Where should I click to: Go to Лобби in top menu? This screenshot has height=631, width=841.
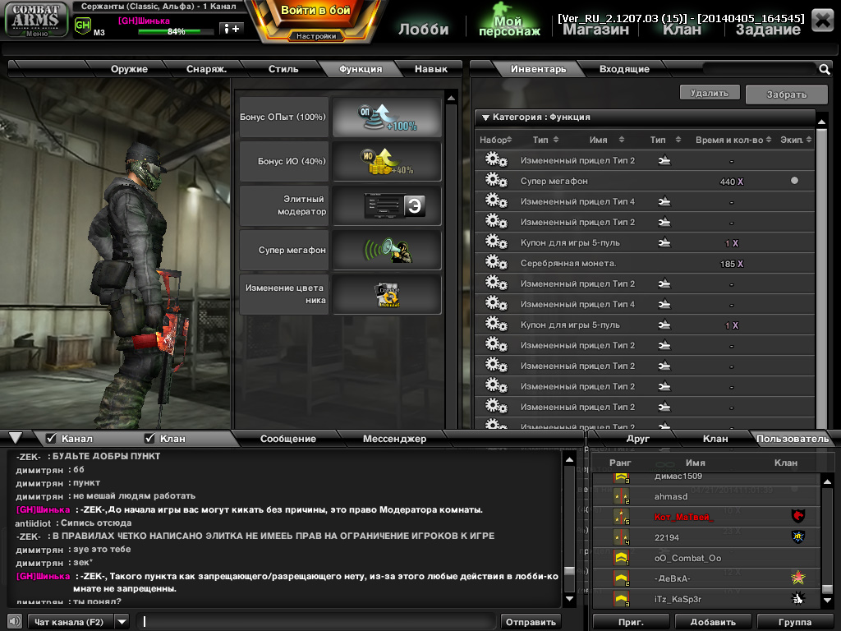pyautogui.click(x=423, y=29)
